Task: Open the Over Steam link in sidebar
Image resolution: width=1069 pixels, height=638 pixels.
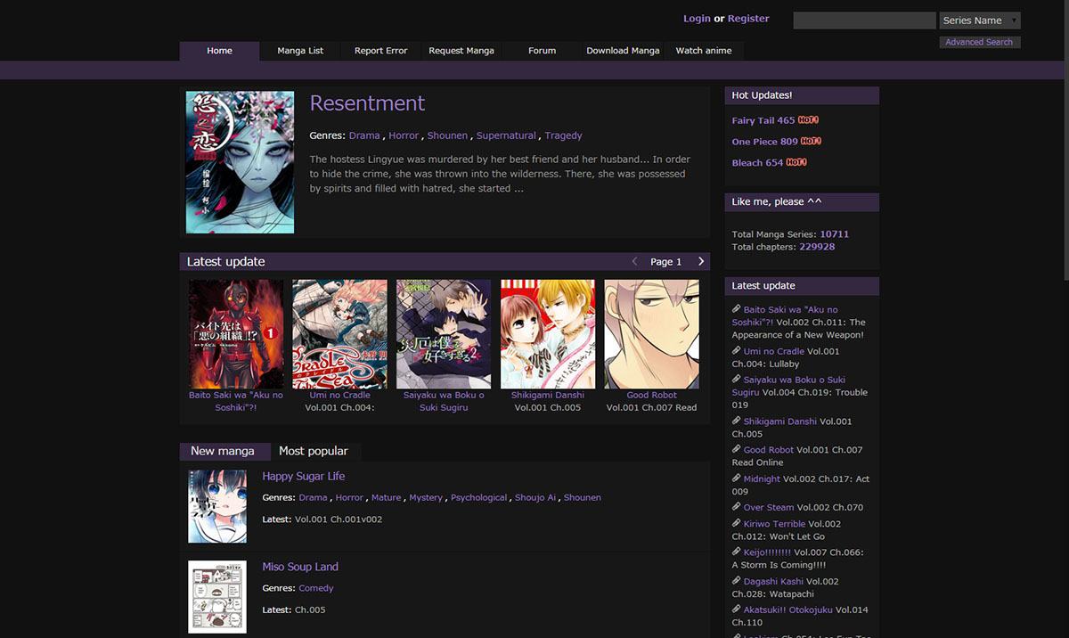Action: click(x=769, y=508)
